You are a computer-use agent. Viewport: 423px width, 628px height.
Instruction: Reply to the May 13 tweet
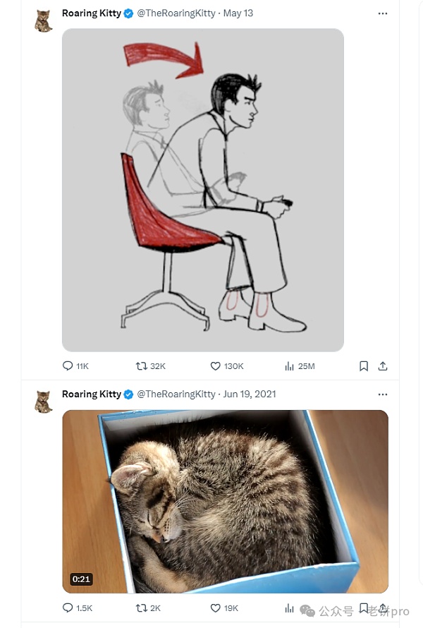pyautogui.click(x=68, y=366)
